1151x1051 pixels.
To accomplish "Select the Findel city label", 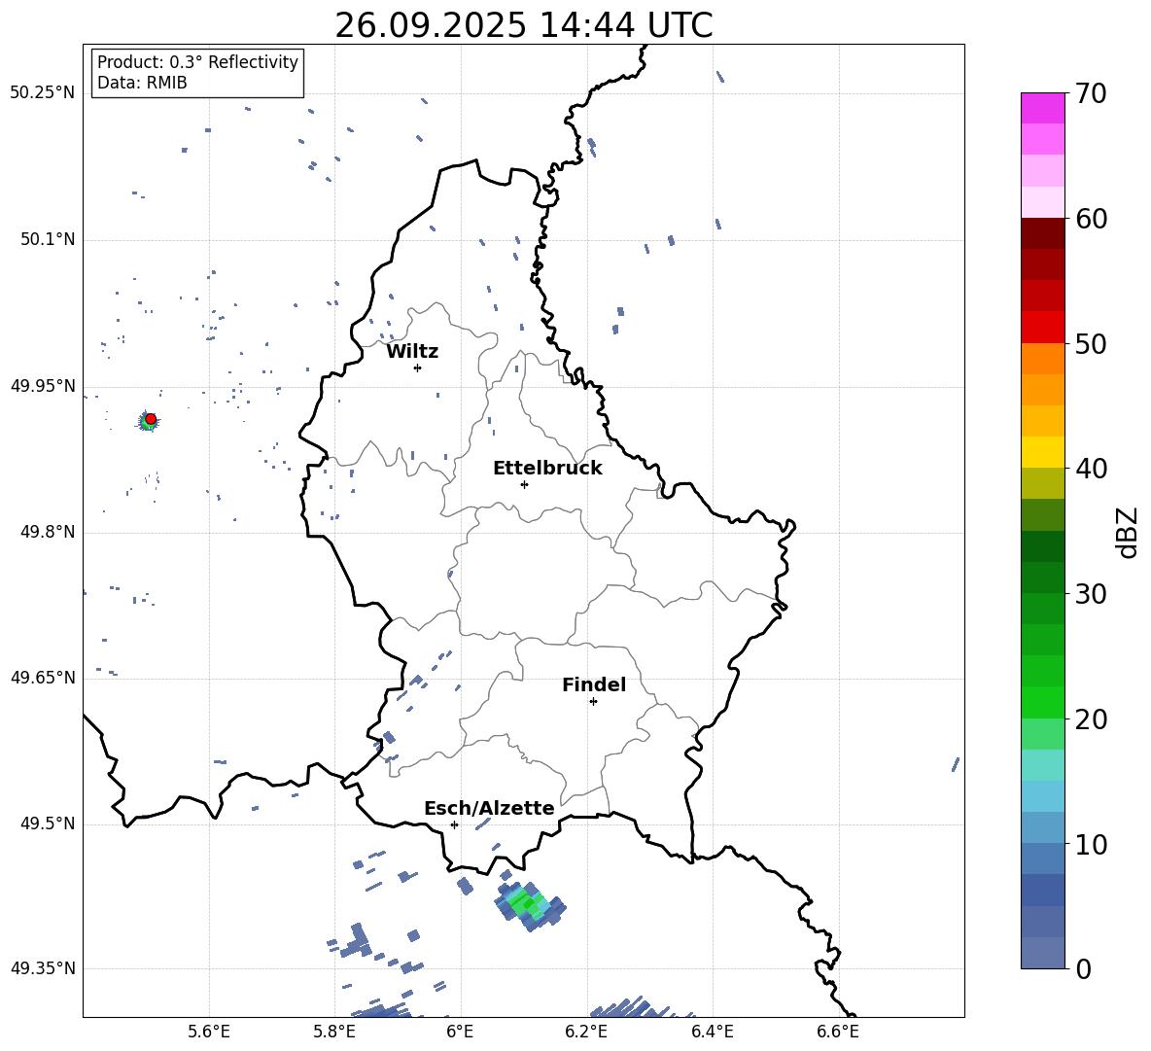I will tap(594, 684).
